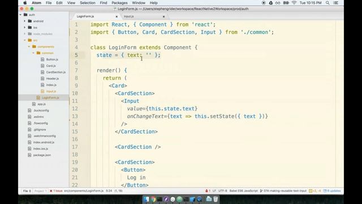
Task: Open the Selection menu
Action: 88,3
